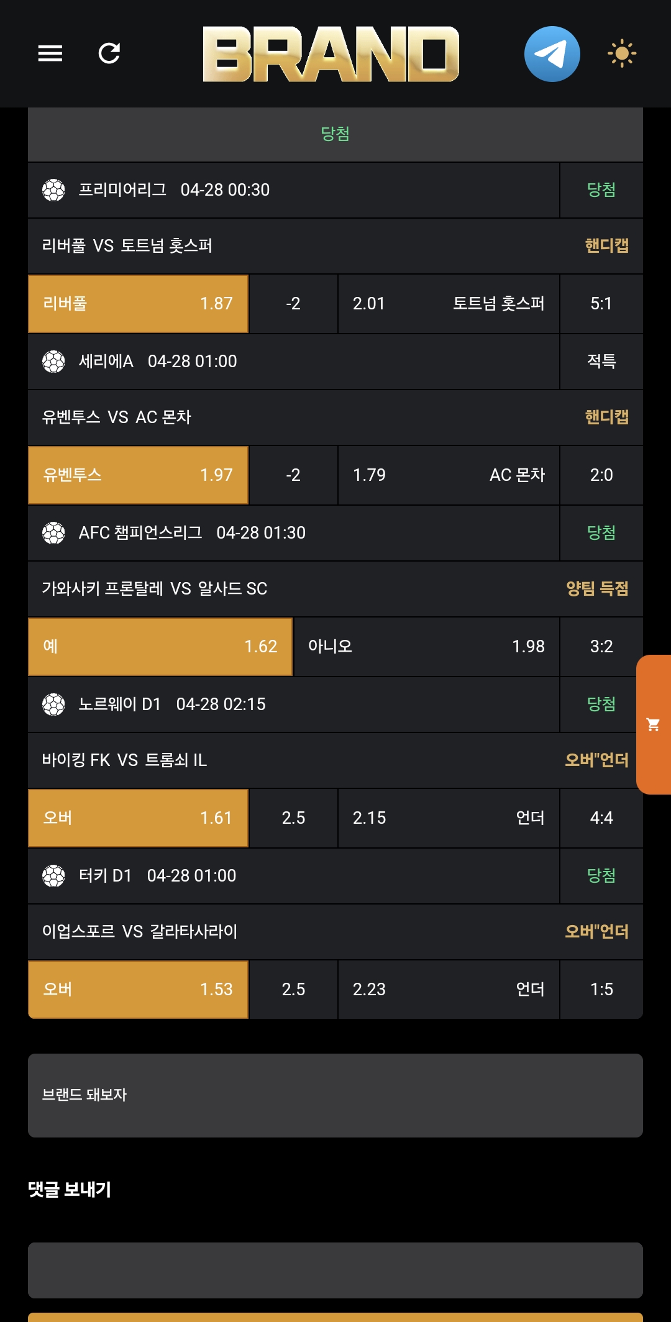
Task: Select 언더 2.15 for 바이킹 FK match
Action: coord(448,818)
